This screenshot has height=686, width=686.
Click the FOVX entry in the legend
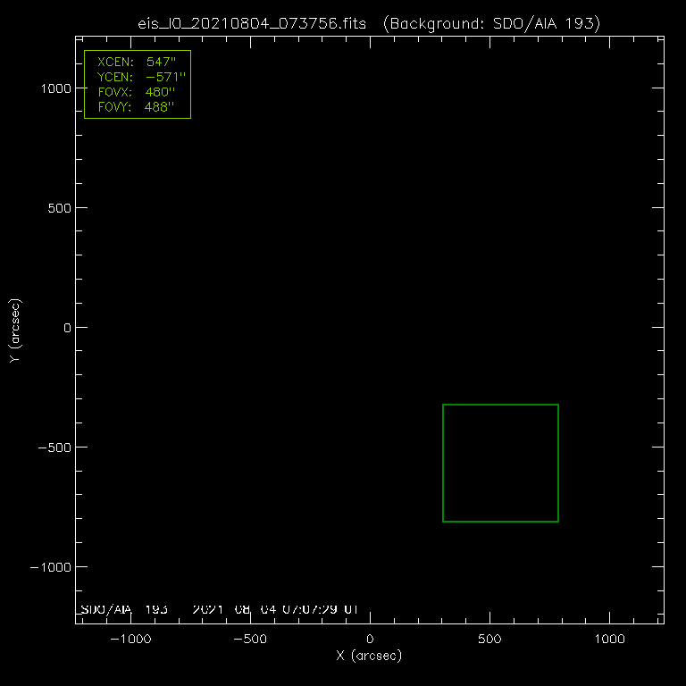[137, 93]
